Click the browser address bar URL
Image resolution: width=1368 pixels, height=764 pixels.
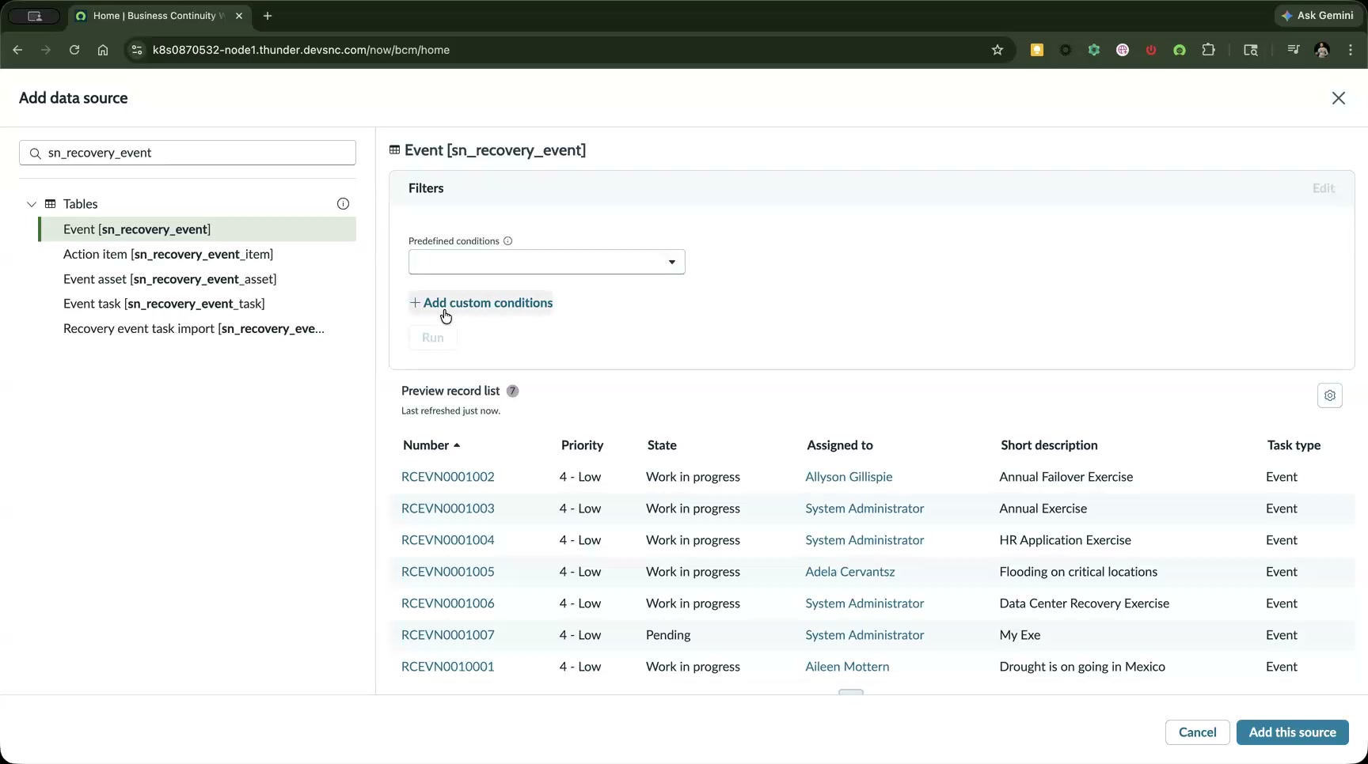point(301,50)
